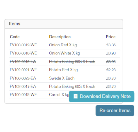Viewport: 138px width, 132px height.
Task: Click the £3.36 price for Onion Red
Action: tap(111, 45)
